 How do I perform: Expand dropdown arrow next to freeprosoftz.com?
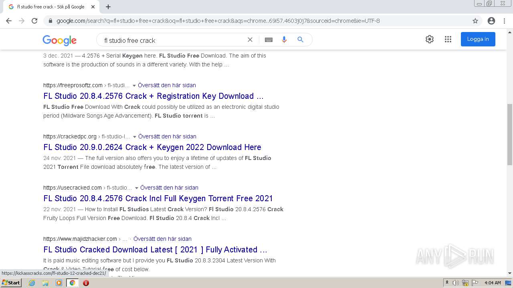pos(134,86)
